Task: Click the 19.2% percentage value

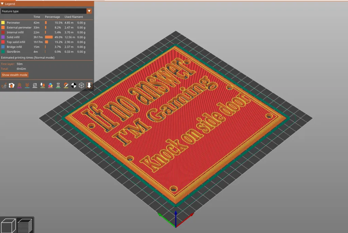Action: (58, 42)
